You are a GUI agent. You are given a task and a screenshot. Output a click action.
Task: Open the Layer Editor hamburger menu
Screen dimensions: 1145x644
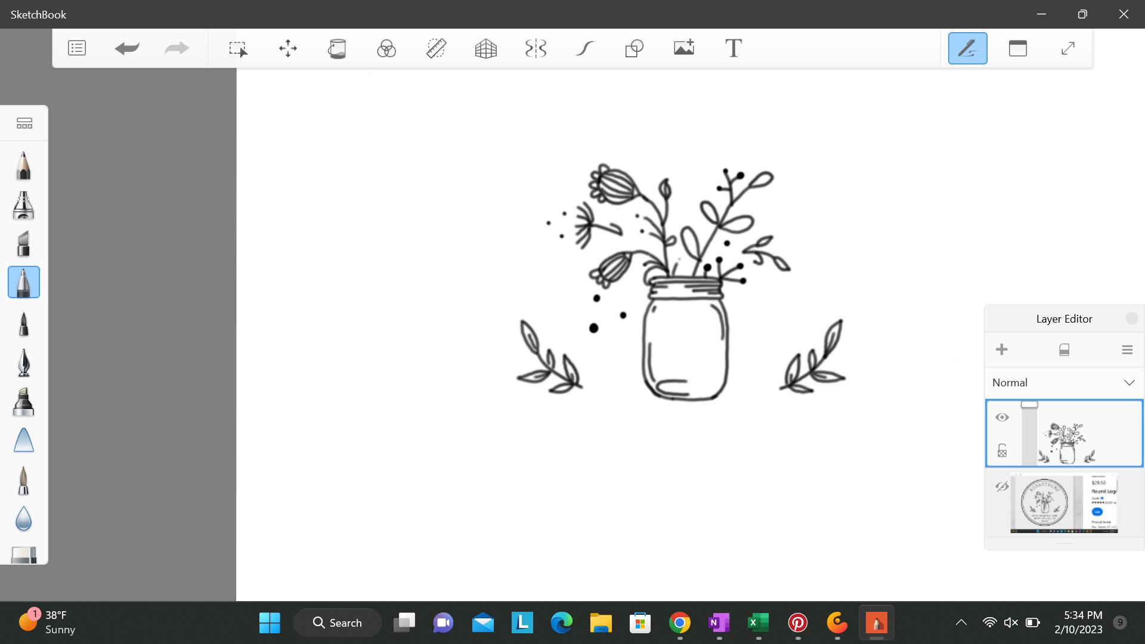tap(1127, 350)
